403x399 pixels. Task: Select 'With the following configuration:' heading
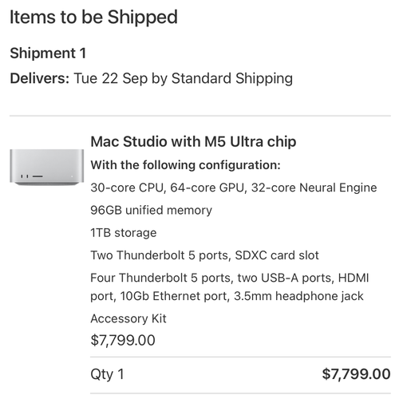pos(186,165)
